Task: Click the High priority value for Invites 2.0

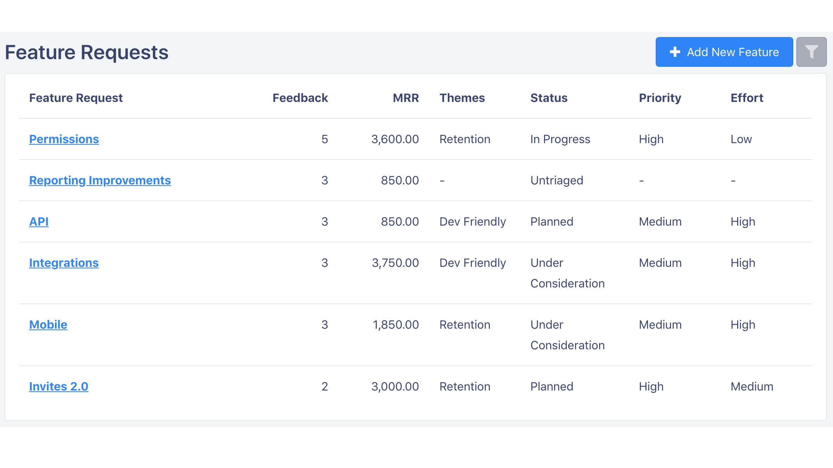Action: click(x=651, y=386)
